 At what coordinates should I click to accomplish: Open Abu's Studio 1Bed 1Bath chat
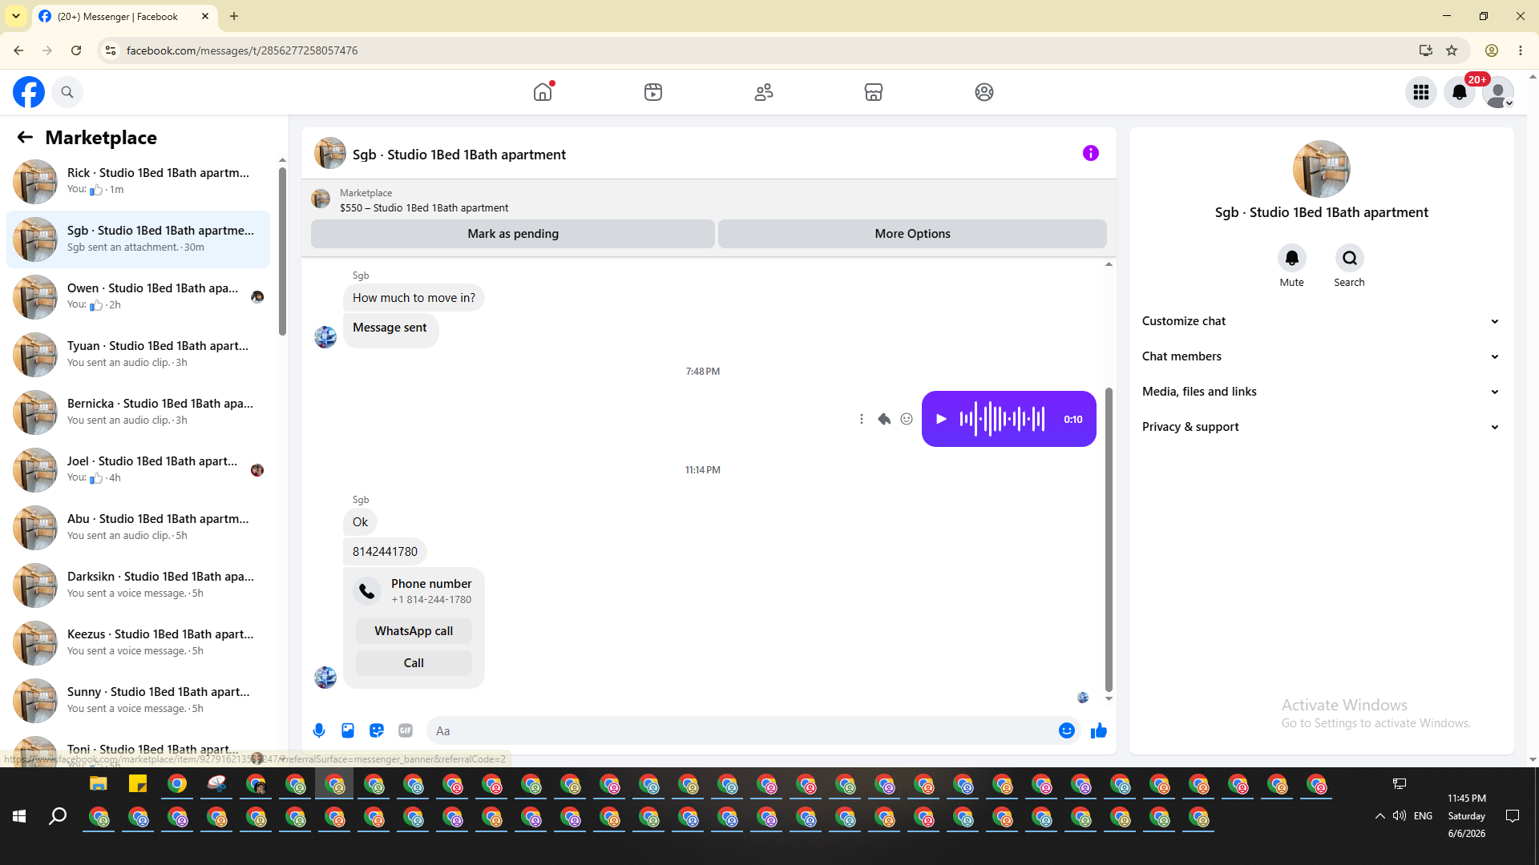(138, 528)
